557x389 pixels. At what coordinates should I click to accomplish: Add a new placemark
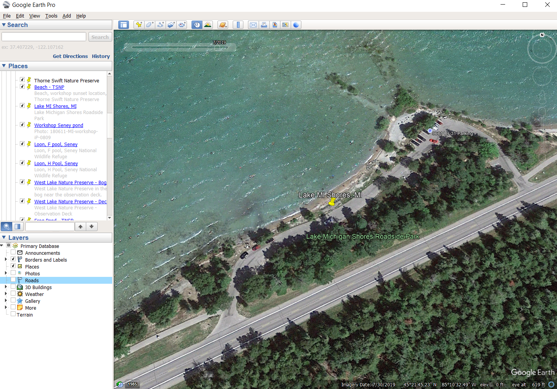[x=139, y=25]
